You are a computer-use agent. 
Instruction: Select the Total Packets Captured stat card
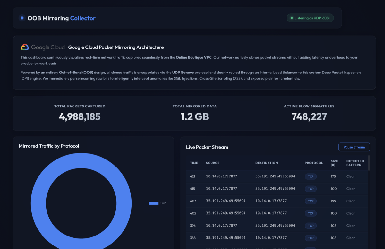(79, 112)
